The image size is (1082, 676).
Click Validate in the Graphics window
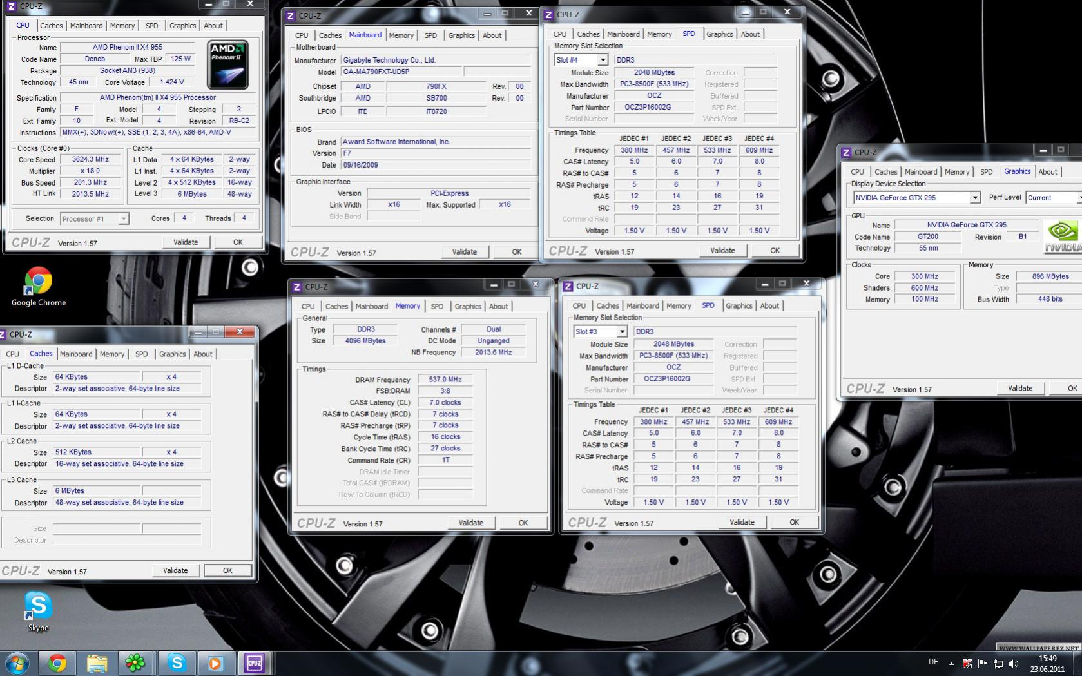[x=1020, y=388]
